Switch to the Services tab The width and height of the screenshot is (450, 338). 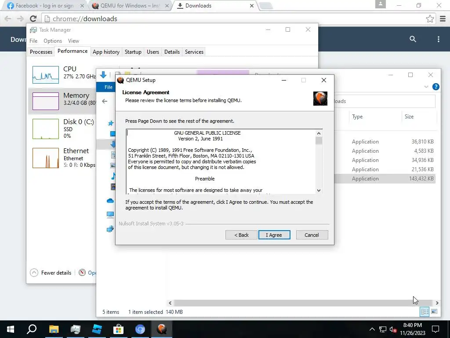pyautogui.click(x=194, y=52)
